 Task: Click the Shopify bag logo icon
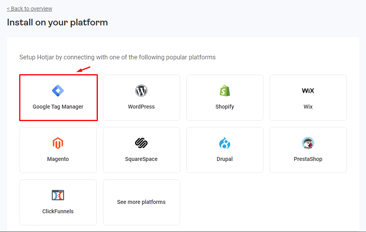225,91
